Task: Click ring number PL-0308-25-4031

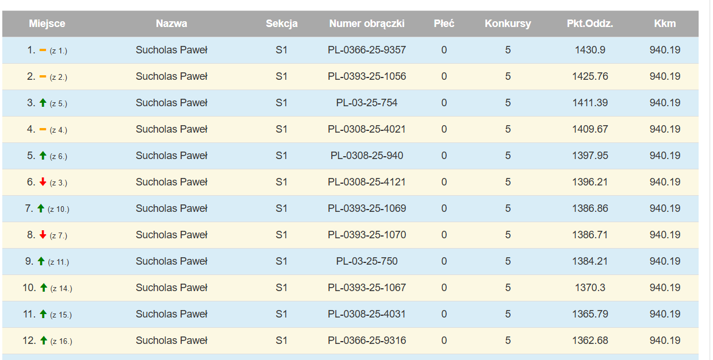Action: click(367, 314)
